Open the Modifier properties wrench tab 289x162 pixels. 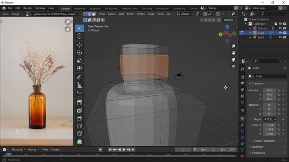click(x=242, y=125)
